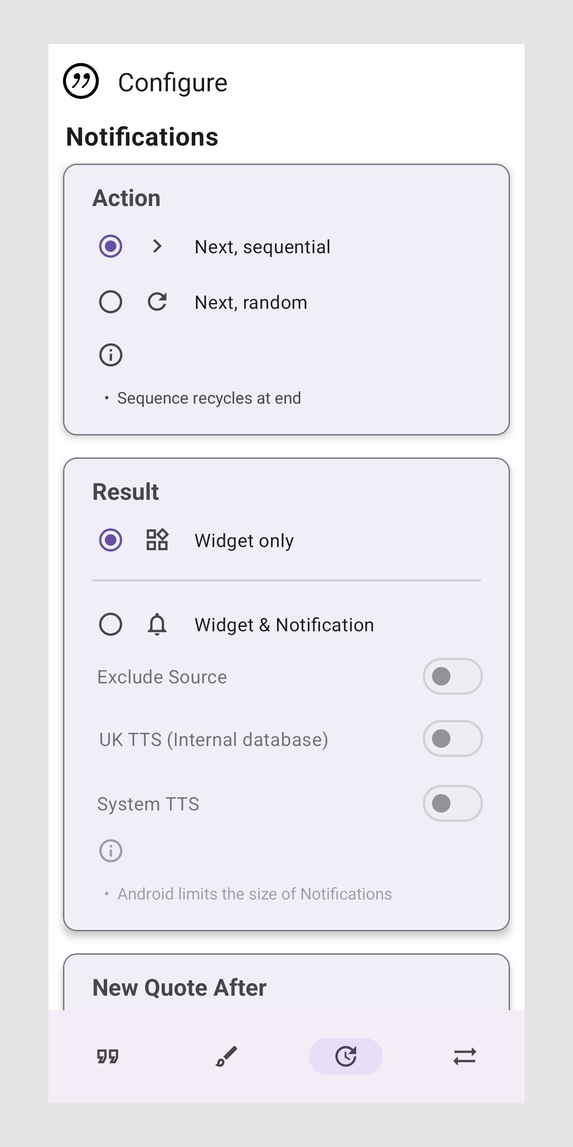The image size is (573, 1147).
Task: Tap the bell icon beside Widget & Notification
Action: [157, 624]
